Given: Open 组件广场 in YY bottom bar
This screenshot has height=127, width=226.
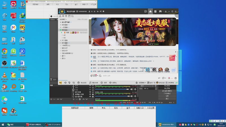Looking at the screenshot, I should tap(151, 83).
